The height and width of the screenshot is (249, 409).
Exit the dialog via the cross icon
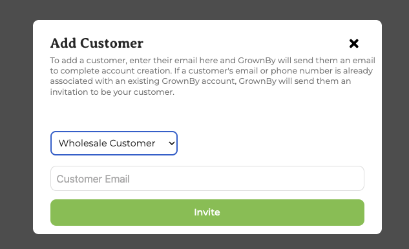click(x=354, y=43)
